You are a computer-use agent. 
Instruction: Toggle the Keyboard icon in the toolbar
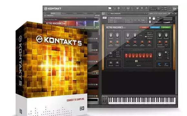pyautogui.click(x=128, y=8)
